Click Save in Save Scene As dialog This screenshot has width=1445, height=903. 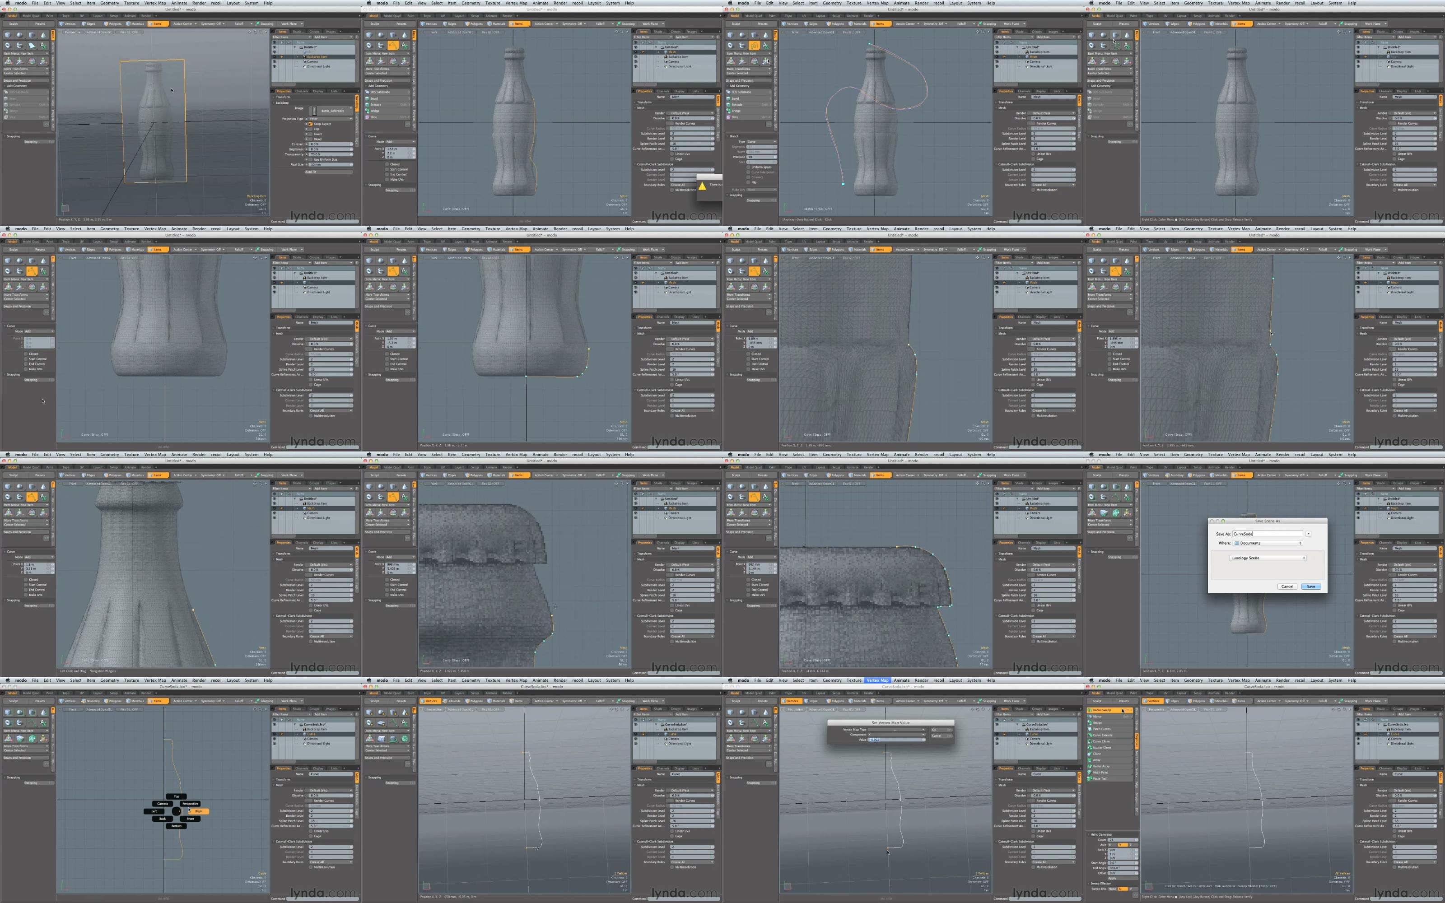1310,586
